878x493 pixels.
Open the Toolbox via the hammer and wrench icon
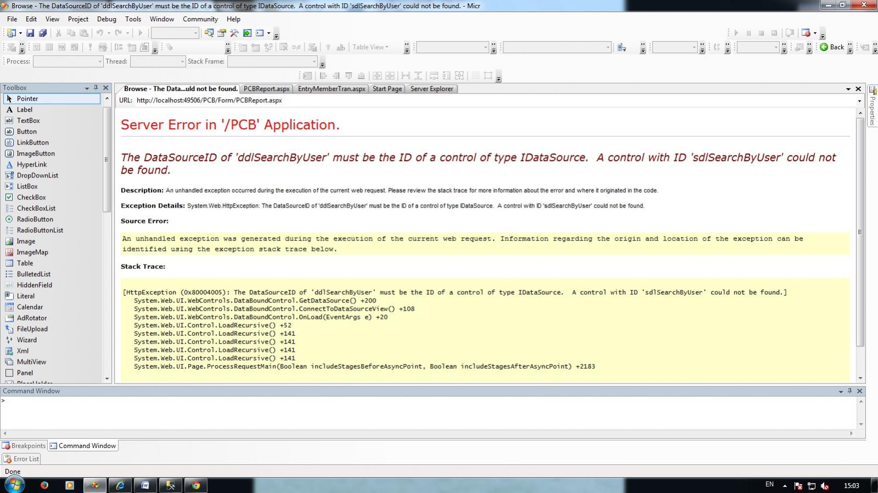click(x=234, y=33)
